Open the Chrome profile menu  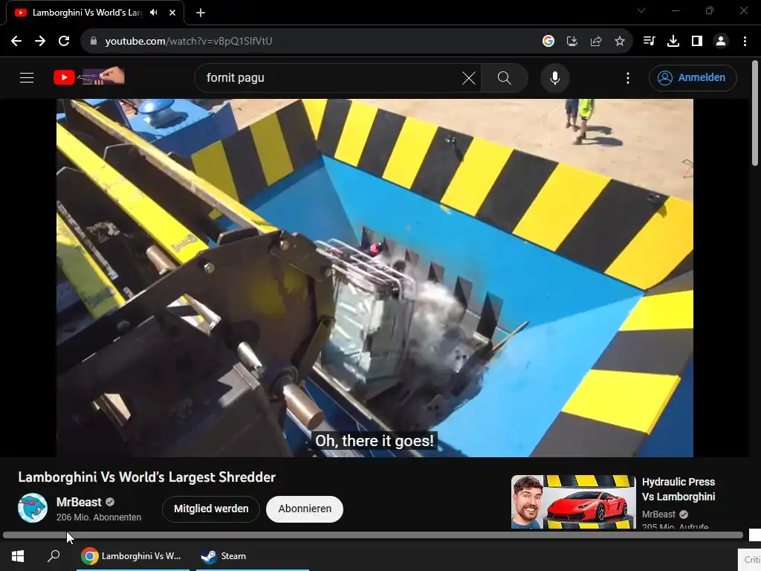pyautogui.click(x=721, y=42)
